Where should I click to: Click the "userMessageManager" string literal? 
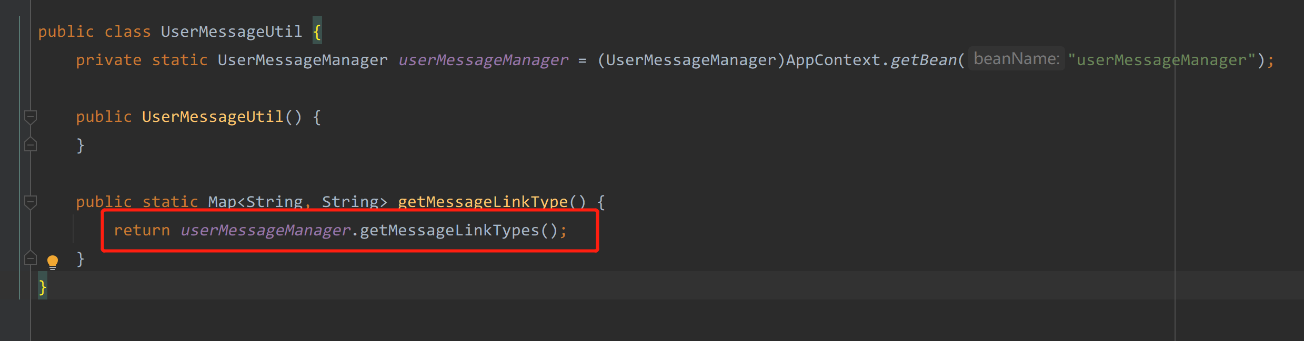1161,60
